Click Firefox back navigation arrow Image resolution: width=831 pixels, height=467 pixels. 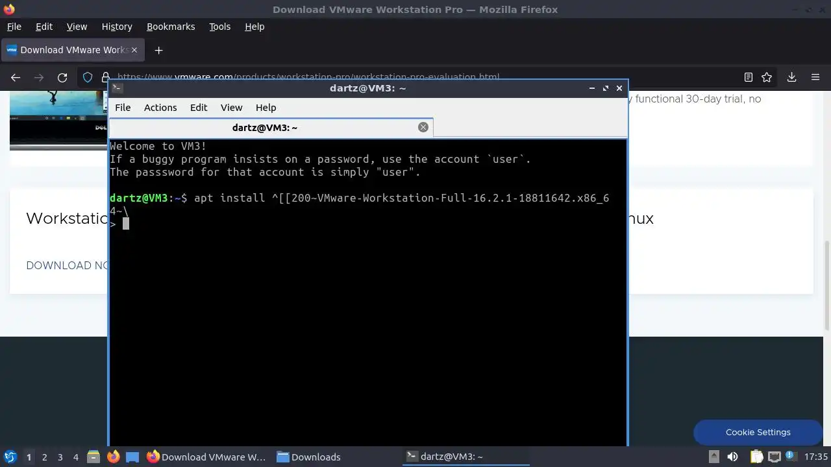(x=16, y=77)
